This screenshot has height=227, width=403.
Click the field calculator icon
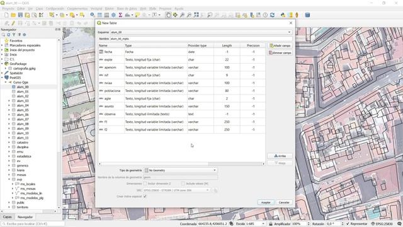tap(106, 15)
